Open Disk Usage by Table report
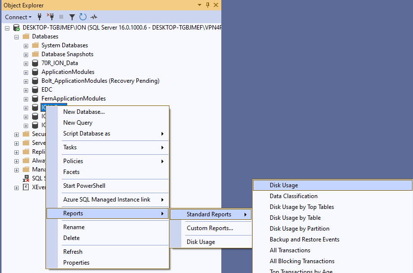 point(332,217)
